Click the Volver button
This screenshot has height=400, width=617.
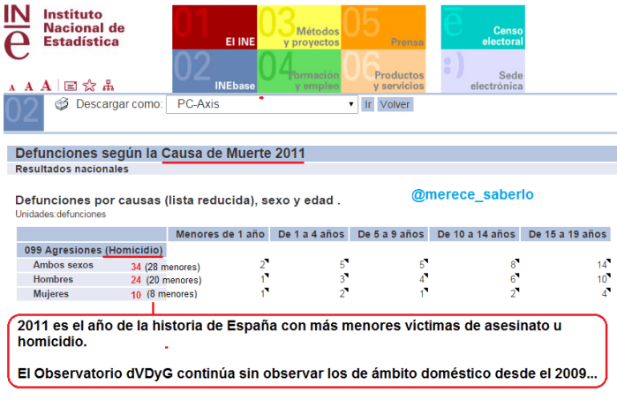(395, 104)
